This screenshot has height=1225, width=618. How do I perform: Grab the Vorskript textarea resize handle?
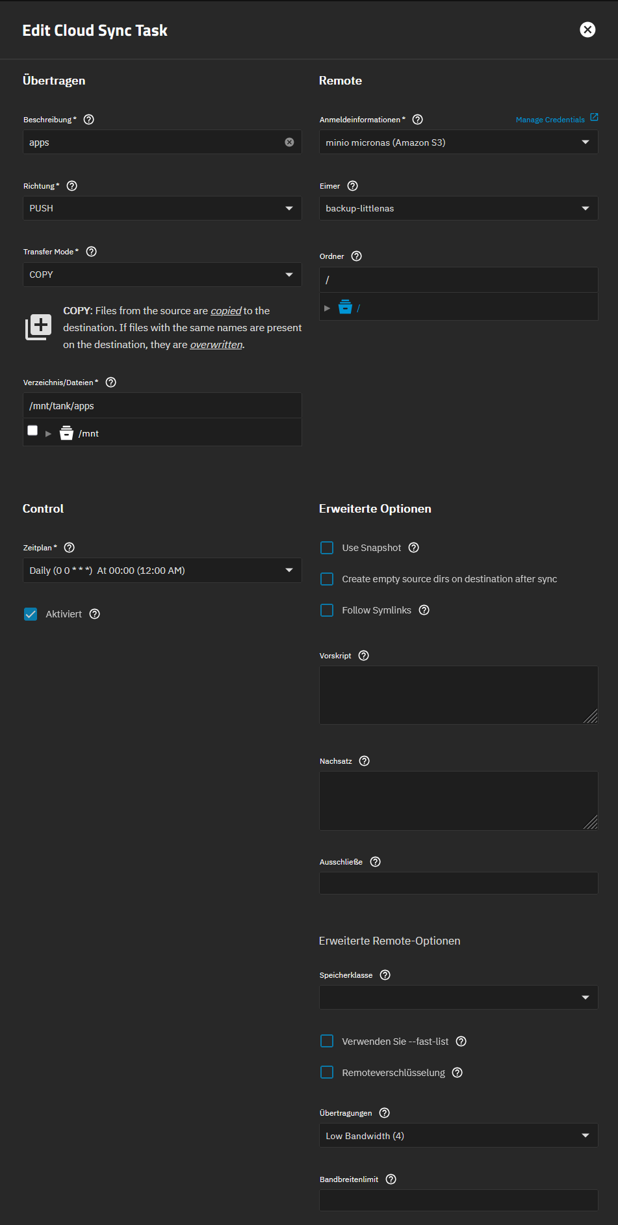[x=591, y=717]
